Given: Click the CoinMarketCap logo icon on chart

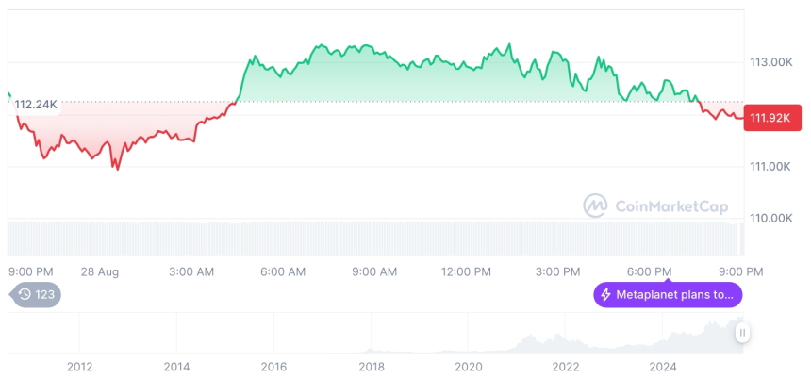Looking at the screenshot, I should pyautogui.click(x=594, y=205).
